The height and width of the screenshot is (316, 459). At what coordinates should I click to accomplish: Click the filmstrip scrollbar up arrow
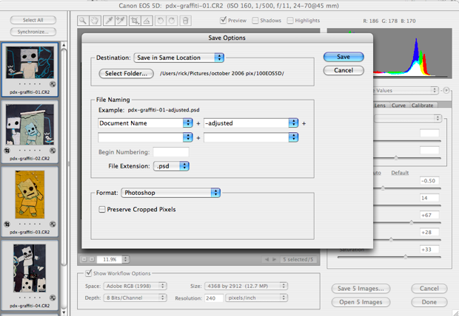64,45
